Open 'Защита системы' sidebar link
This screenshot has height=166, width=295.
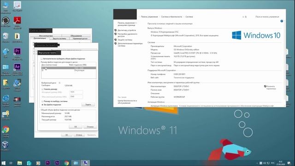coord(125,40)
